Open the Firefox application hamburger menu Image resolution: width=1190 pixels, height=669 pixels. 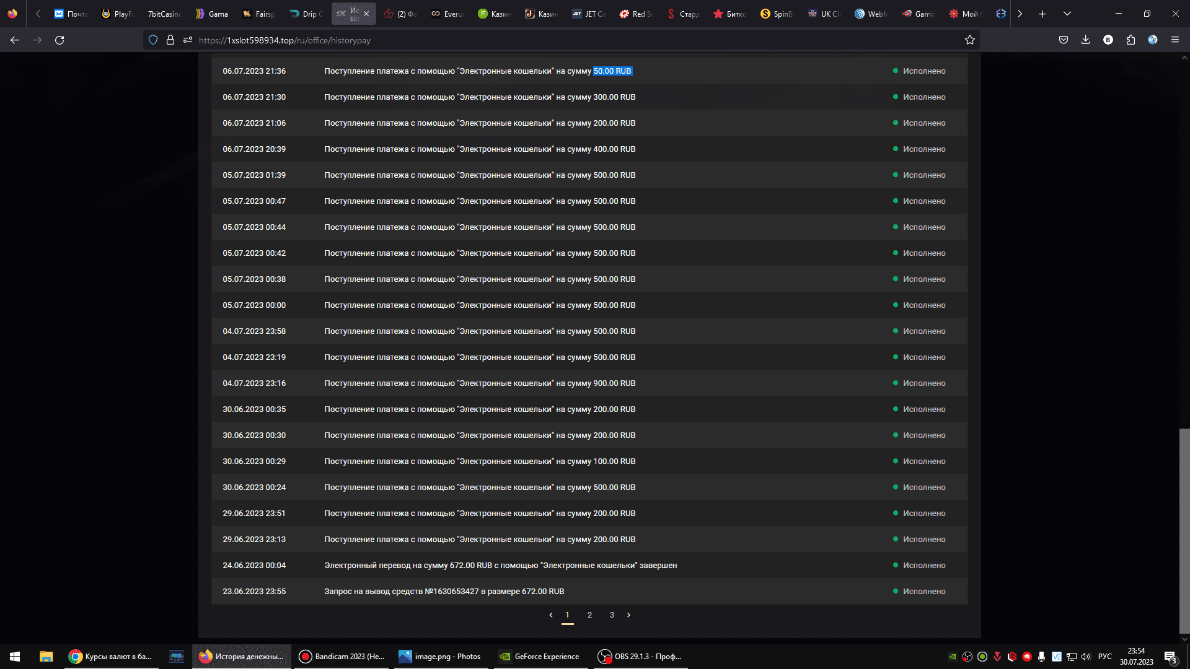tap(1175, 40)
